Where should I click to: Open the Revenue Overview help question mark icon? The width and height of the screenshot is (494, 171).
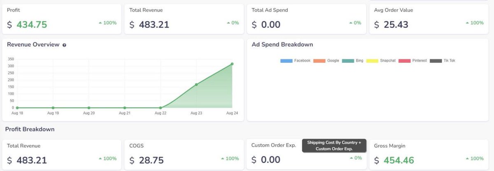click(64, 45)
